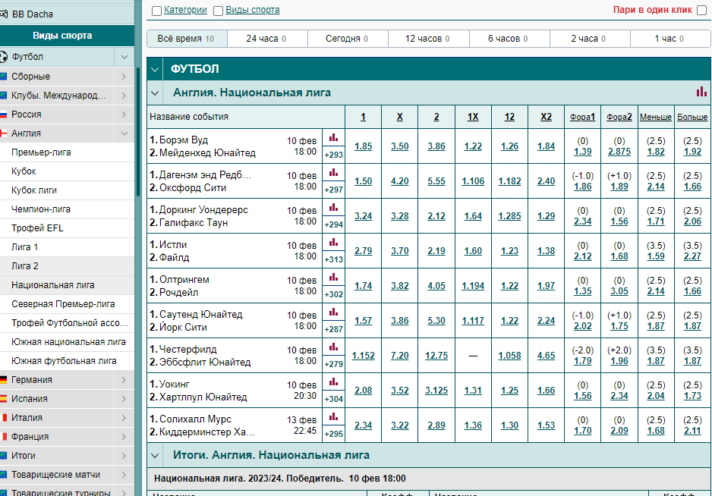Click Виды спорта sidebar header
Screen dimensions: 712x496
pyautogui.click(x=62, y=36)
